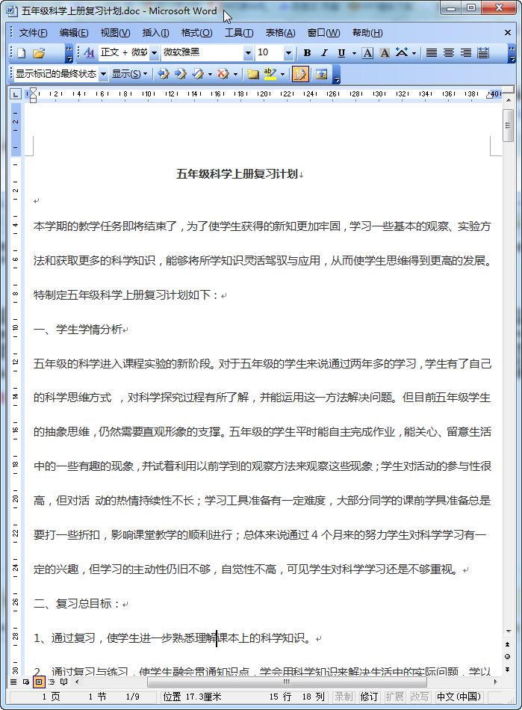Click the Open file folder icon
Viewport: 522px width, 710px height.
click(x=39, y=53)
